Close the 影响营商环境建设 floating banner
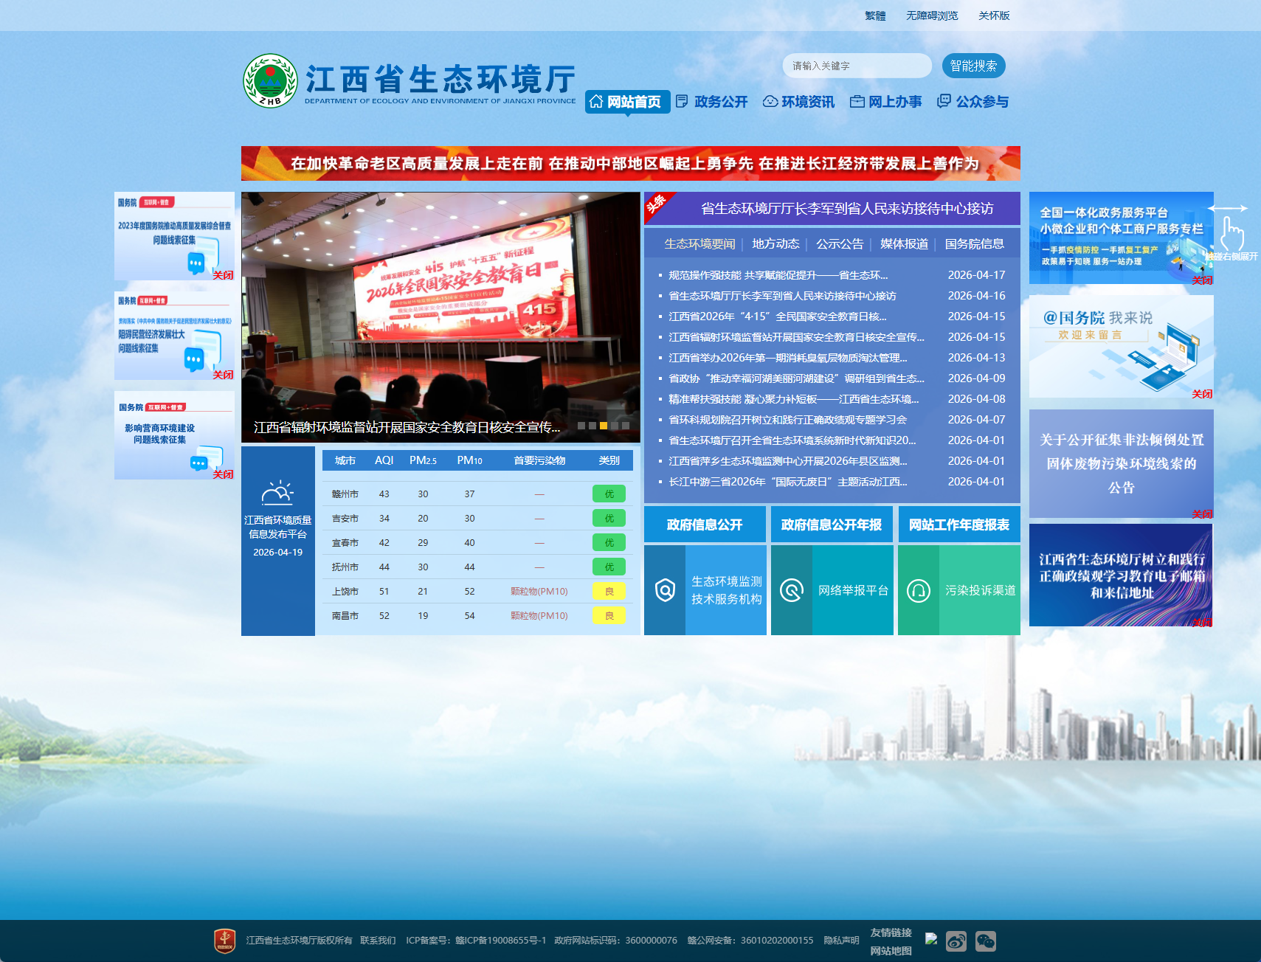 (223, 474)
